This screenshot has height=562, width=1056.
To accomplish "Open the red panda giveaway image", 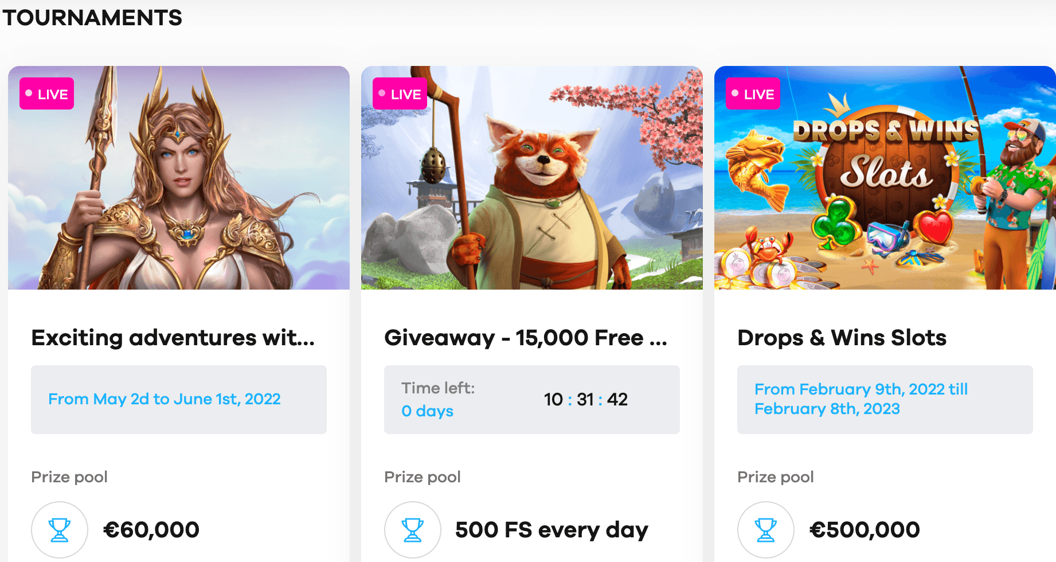I will [532, 178].
